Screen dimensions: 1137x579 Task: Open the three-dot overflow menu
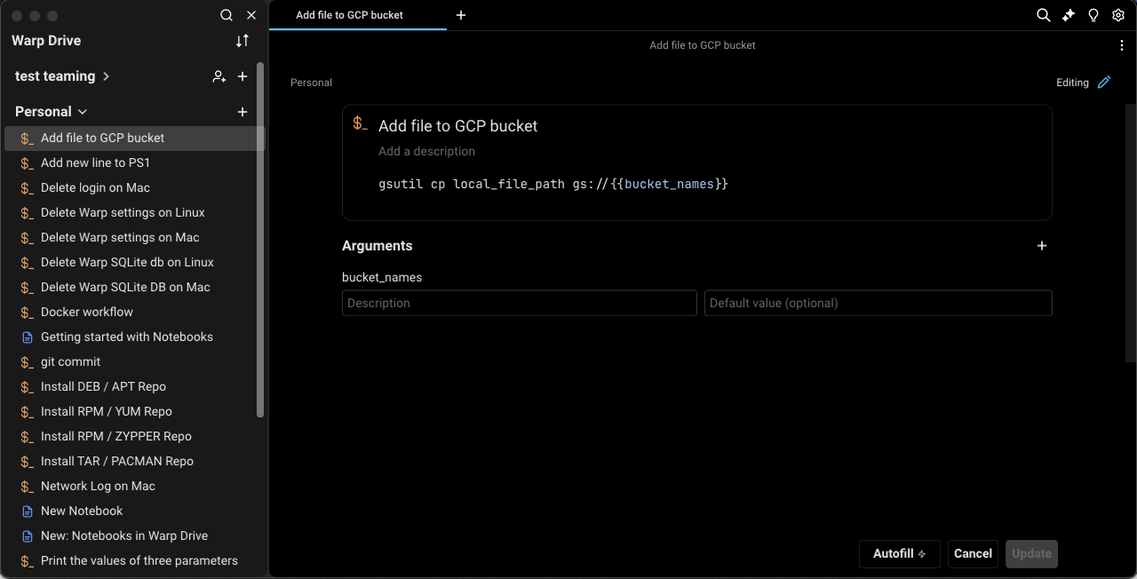click(x=1121, y=44)
